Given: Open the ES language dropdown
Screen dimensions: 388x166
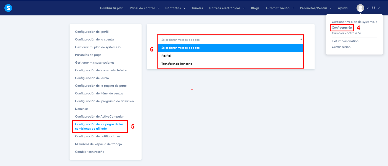Looking at the screenshot, I should [x=375, y=8].
